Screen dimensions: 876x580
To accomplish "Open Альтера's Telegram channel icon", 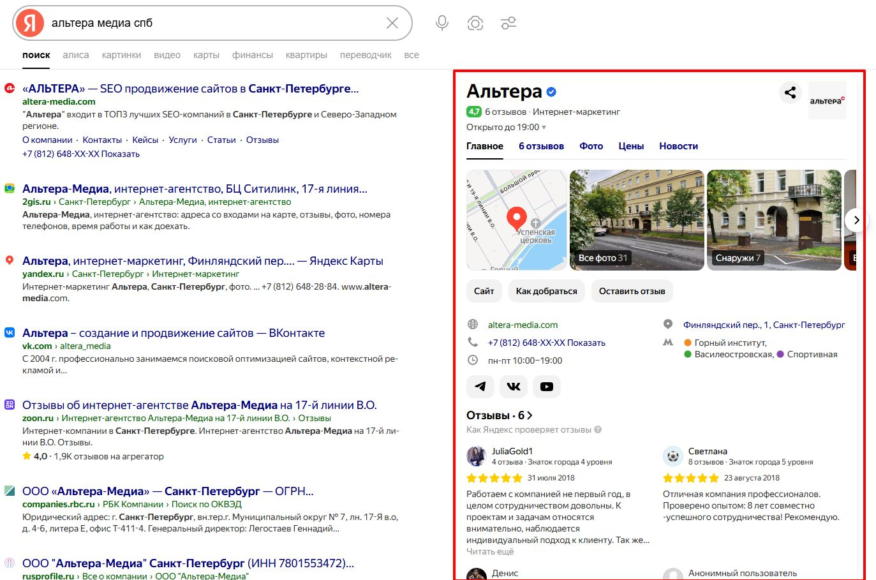I will (x=480, y=386).
